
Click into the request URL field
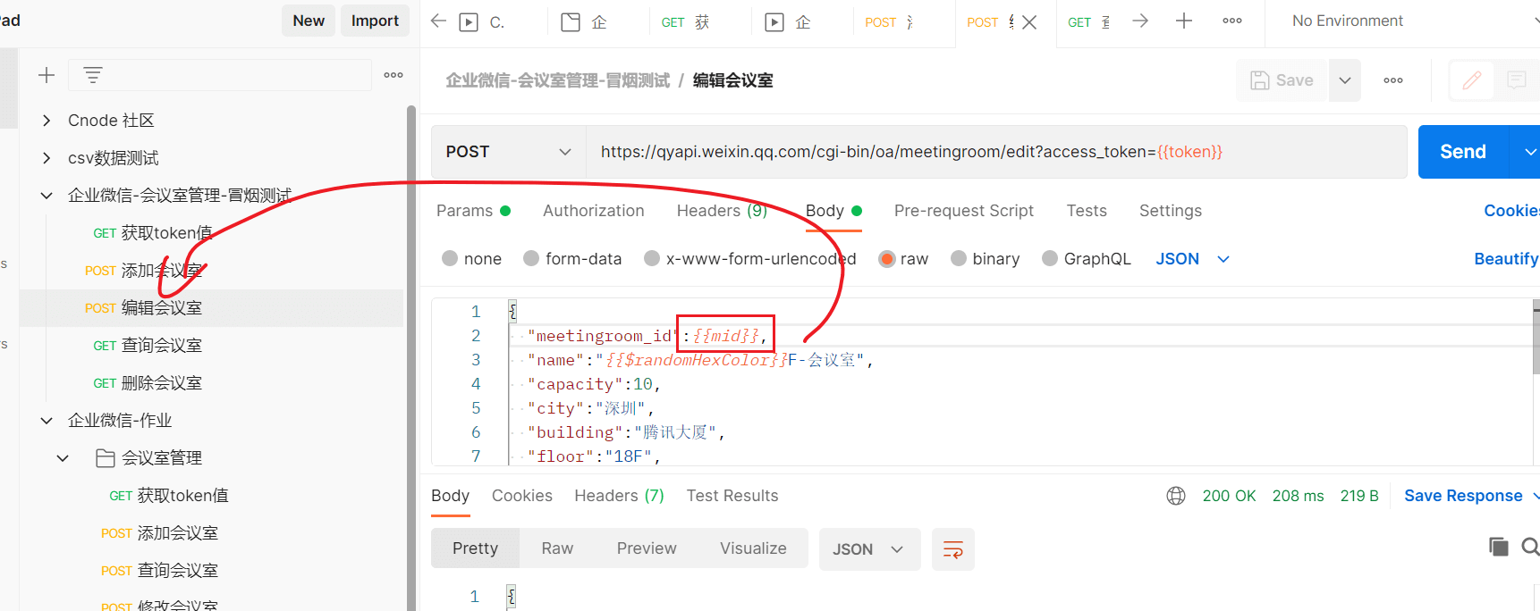(x=996, y=152)
